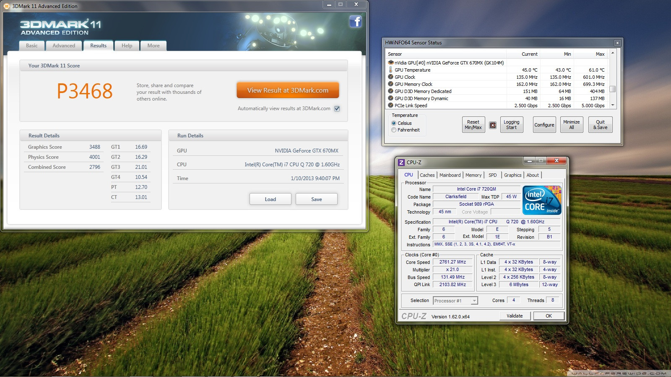Switch to the Mainboard tab in CPU-Z
The width and height of the screenshot is (671, 377).
coord(450,175)
